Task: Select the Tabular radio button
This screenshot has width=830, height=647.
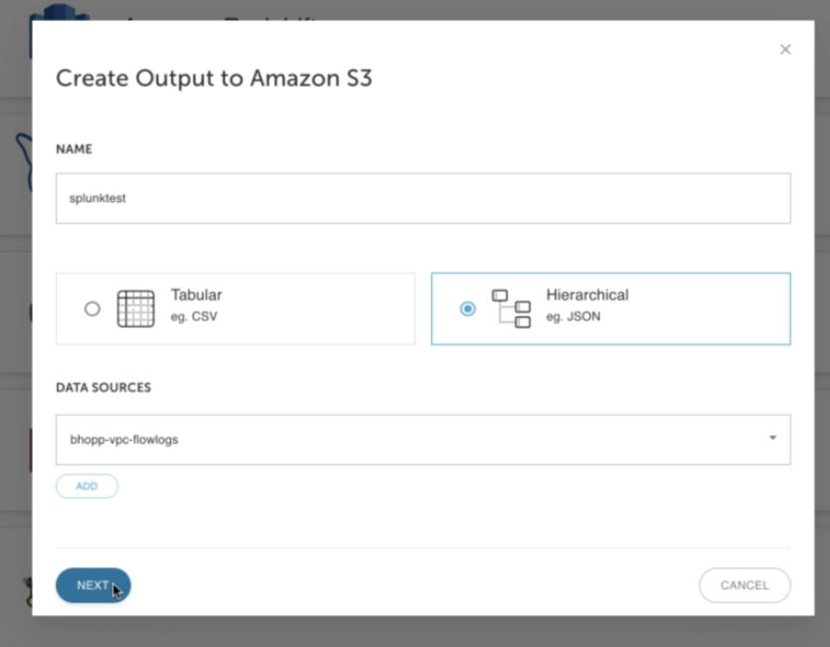Action: click(93, 309)
